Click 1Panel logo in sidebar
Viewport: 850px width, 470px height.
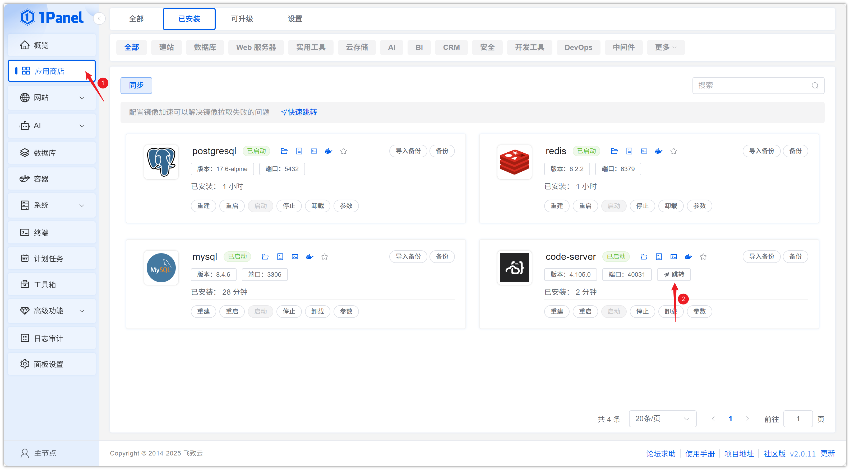(52, 17)
